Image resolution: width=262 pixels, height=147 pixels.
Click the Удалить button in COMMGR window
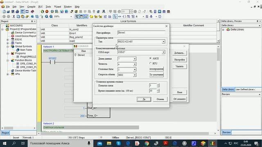179,66
